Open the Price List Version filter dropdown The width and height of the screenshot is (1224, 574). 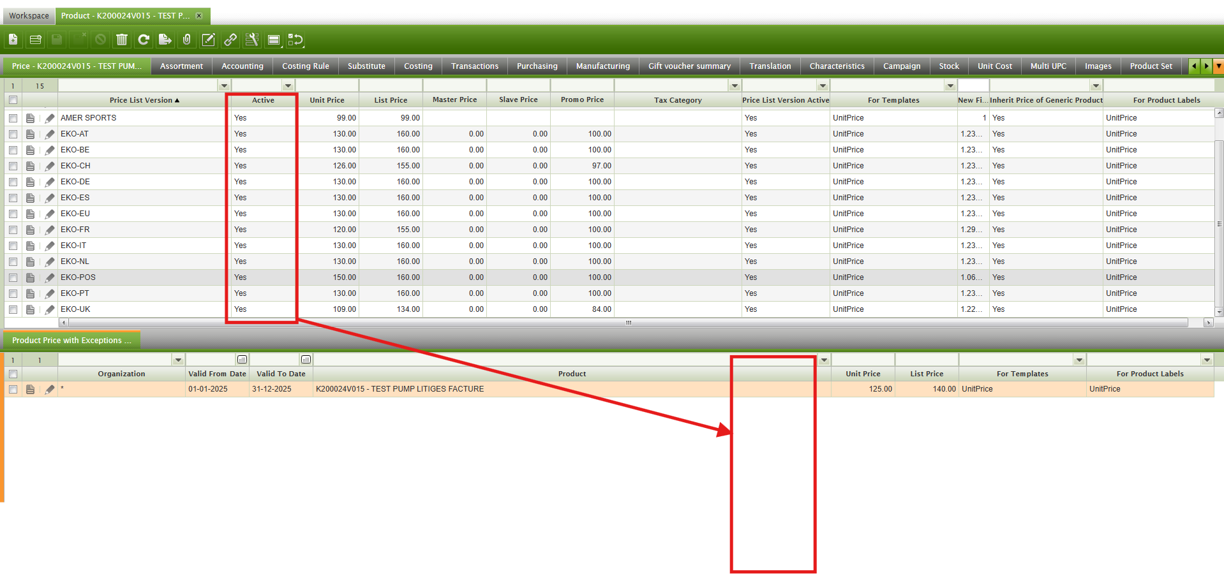point(224,85)
